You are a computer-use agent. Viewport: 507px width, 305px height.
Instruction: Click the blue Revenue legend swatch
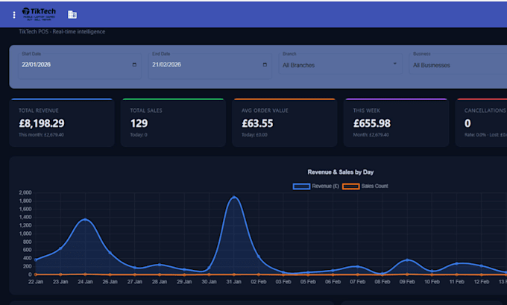tap(301, 186)
